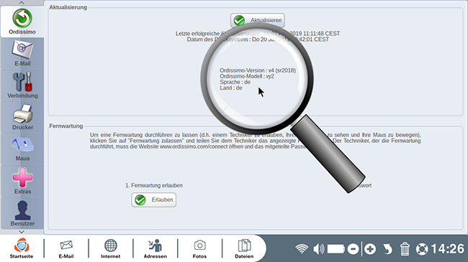Click the 1. Fernwartung erlauben label
468x262 pixels.
153,185
